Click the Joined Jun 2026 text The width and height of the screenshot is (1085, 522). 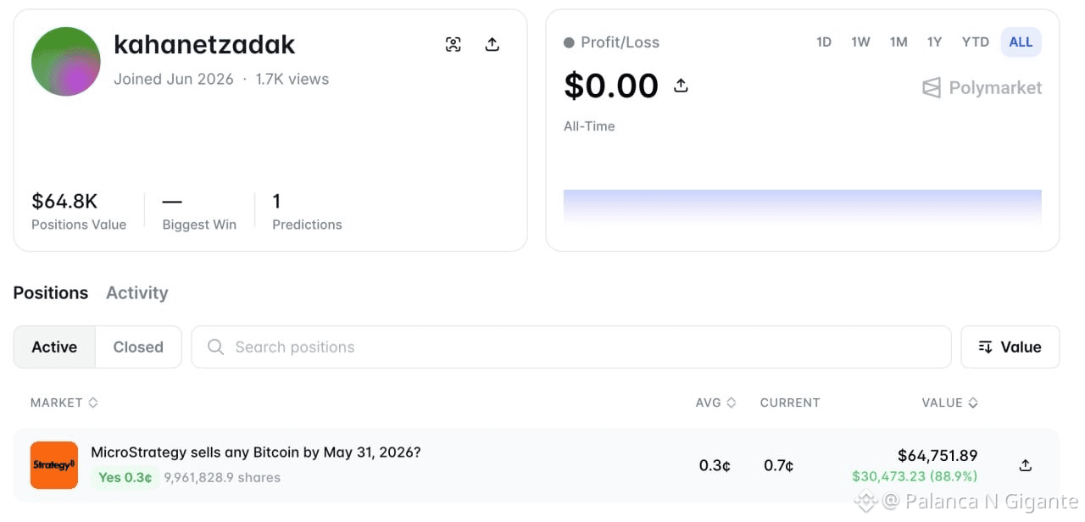coord(174,79)
